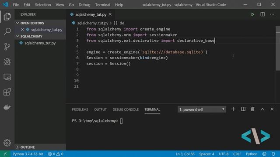Open editor More Actions ellipsis
This screenshot has height=157, width=280.
point(272,14)
